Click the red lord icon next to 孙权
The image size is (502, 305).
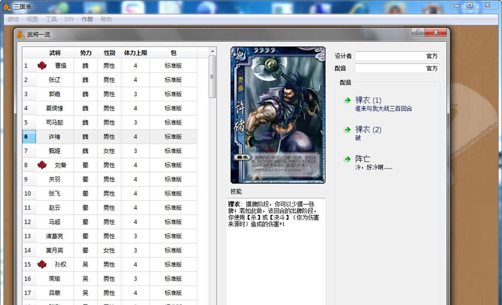point(42,264)
